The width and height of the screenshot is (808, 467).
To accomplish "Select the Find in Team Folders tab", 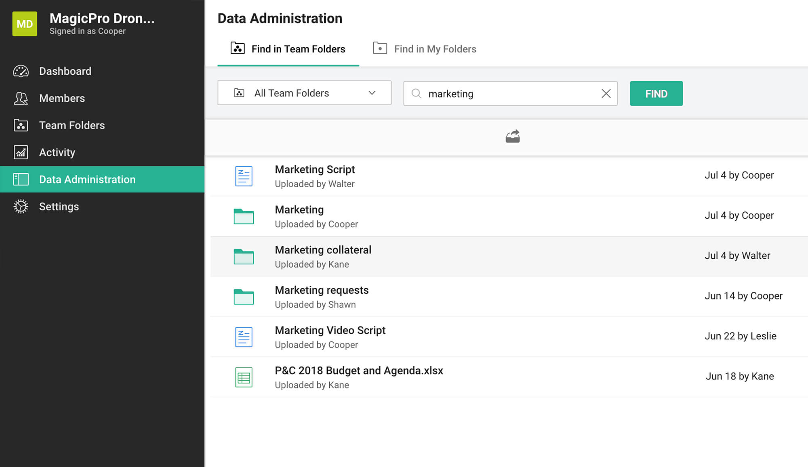I will tap(288, 49).
